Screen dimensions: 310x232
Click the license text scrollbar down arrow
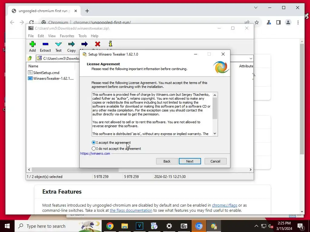(x=215, y=134)
